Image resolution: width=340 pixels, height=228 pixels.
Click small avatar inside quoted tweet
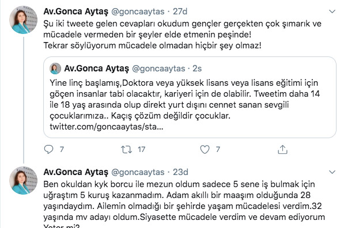[x=55, y=69]
